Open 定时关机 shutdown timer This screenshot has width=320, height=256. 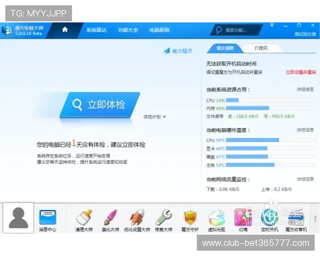(269, 221)
